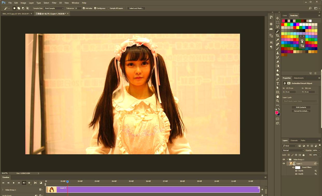Select the Gradient tool
Screen dimensions: 322x196
pos(277,66)
